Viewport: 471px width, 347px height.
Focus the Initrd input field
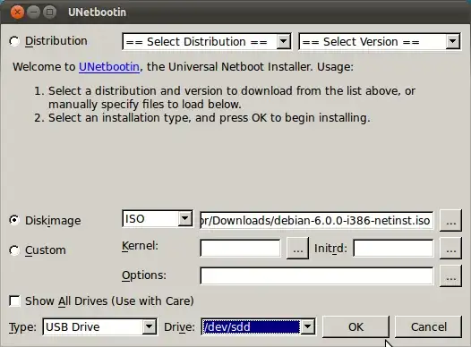(x=393, y=248)
